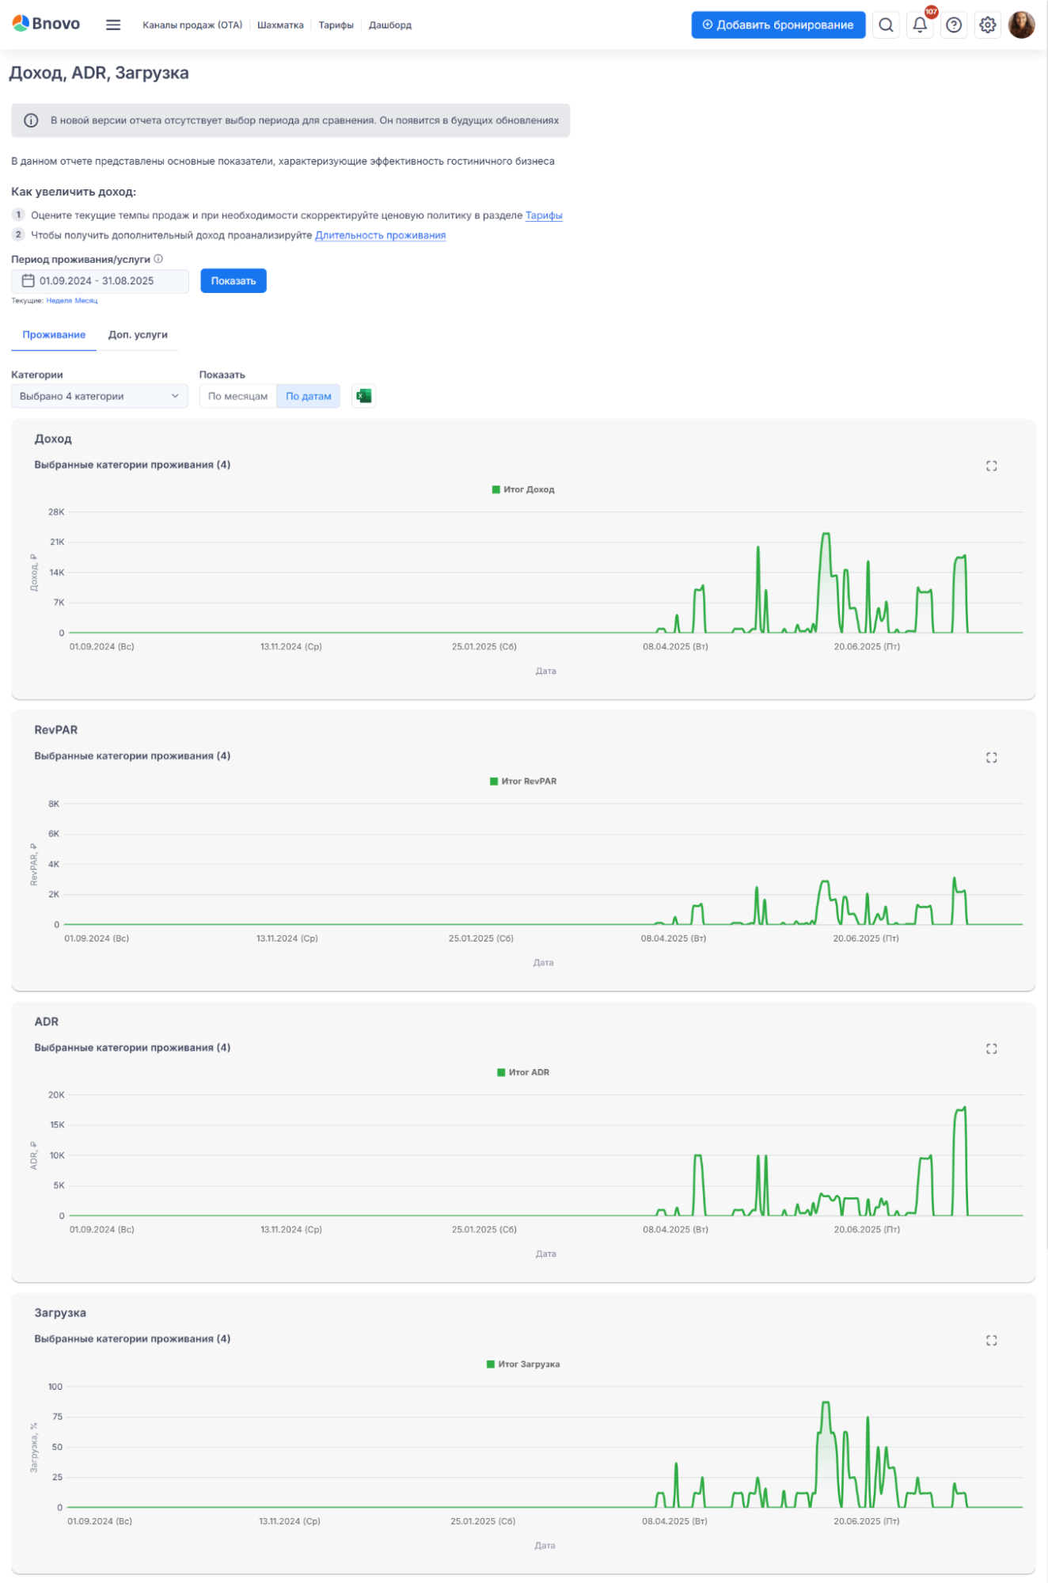
Task: Expand the ADR chart to fullscreen
Action: (991, 1048)
